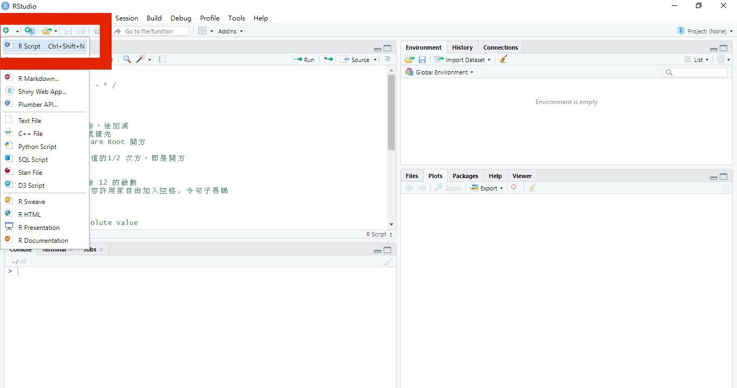Viewport: 737px width, 388px height.
Task: Click the Compile Report notebook icon
Action: [x=162, y=59]
